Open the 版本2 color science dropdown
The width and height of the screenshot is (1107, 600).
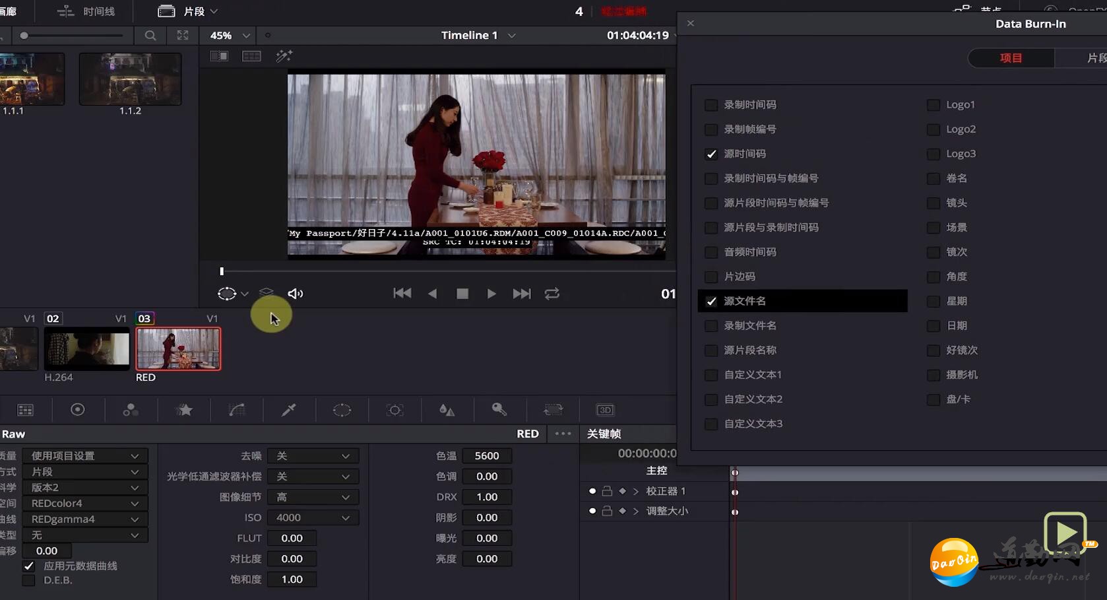[85, 488]
